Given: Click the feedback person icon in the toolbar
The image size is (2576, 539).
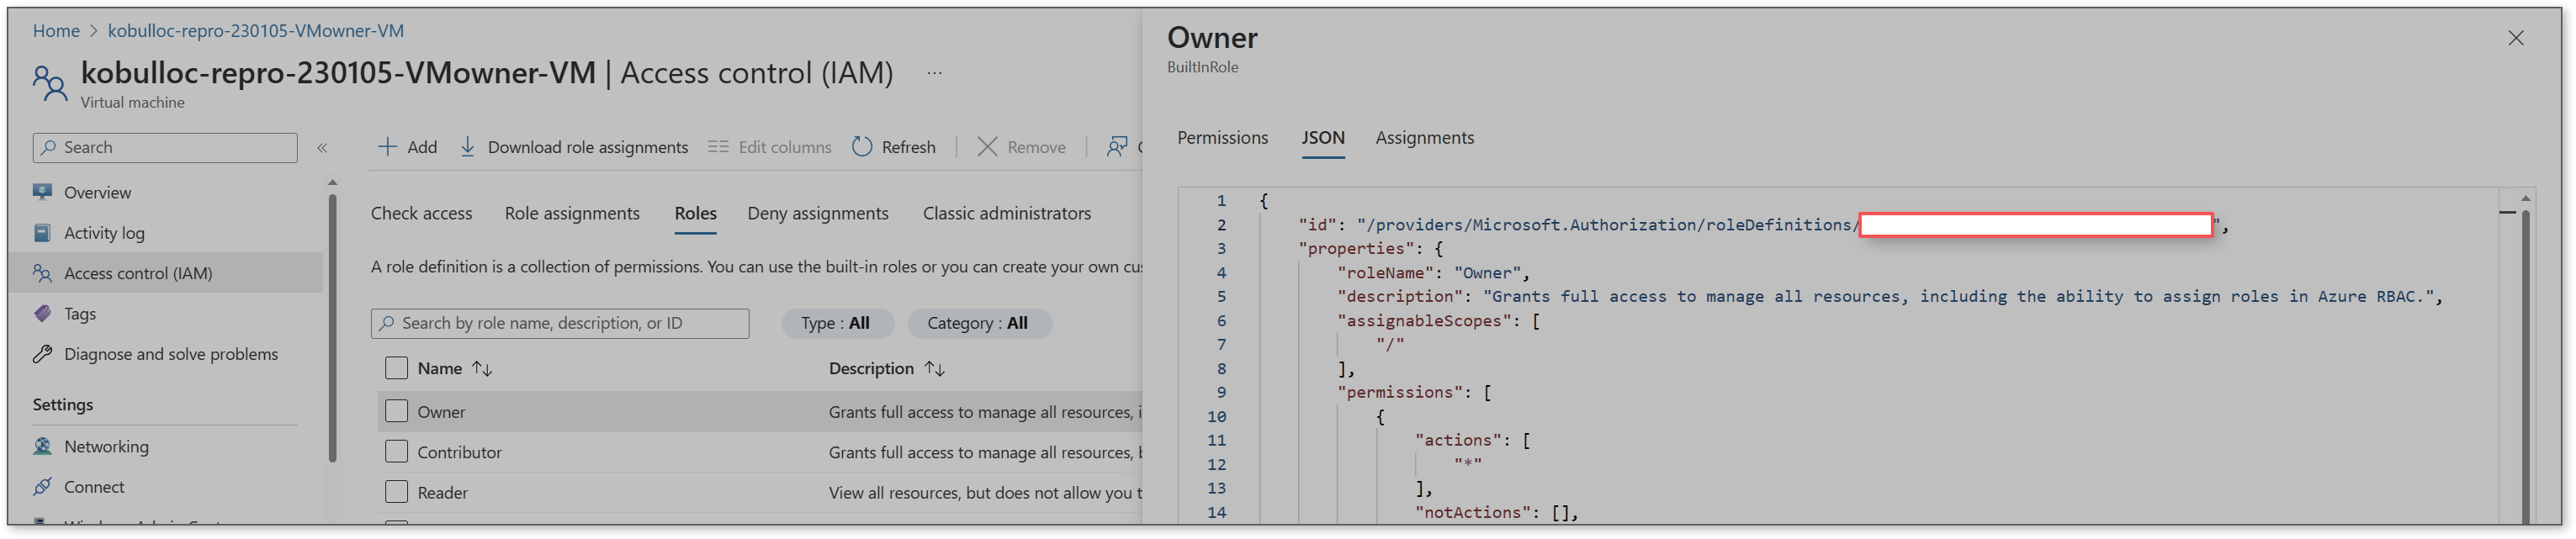Looking at the screenshot, I should 1117,147.
